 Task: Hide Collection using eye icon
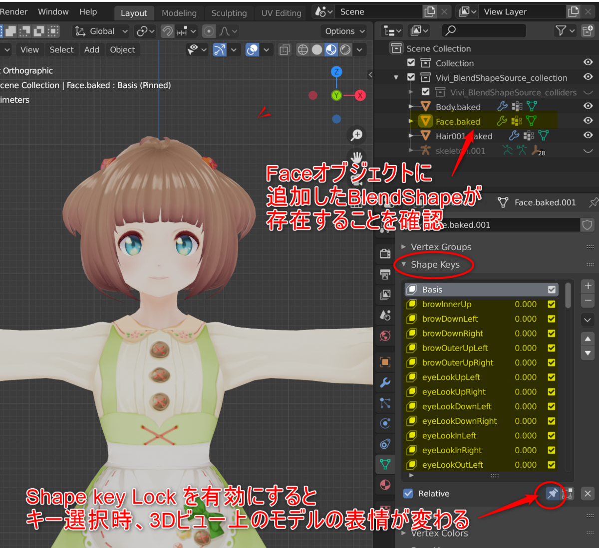point(588,62)
